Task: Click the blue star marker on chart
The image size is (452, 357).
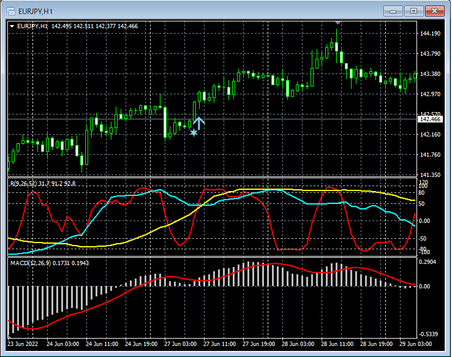Action: tap(194, 132)
